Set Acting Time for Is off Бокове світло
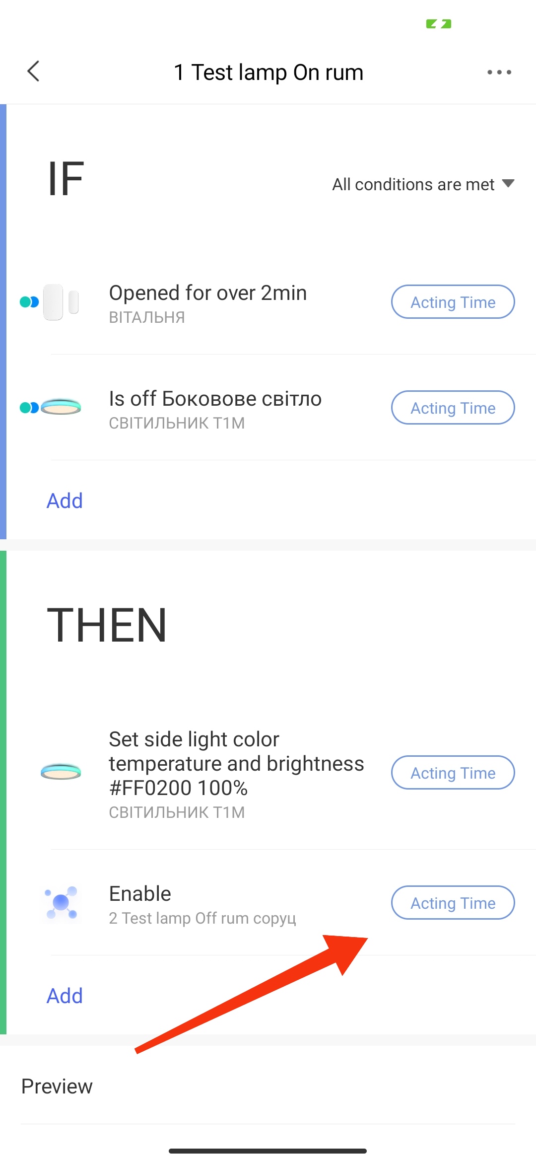Image resolution: width=536 pixels, height=1162 pixels. click(x=453, y=408)
